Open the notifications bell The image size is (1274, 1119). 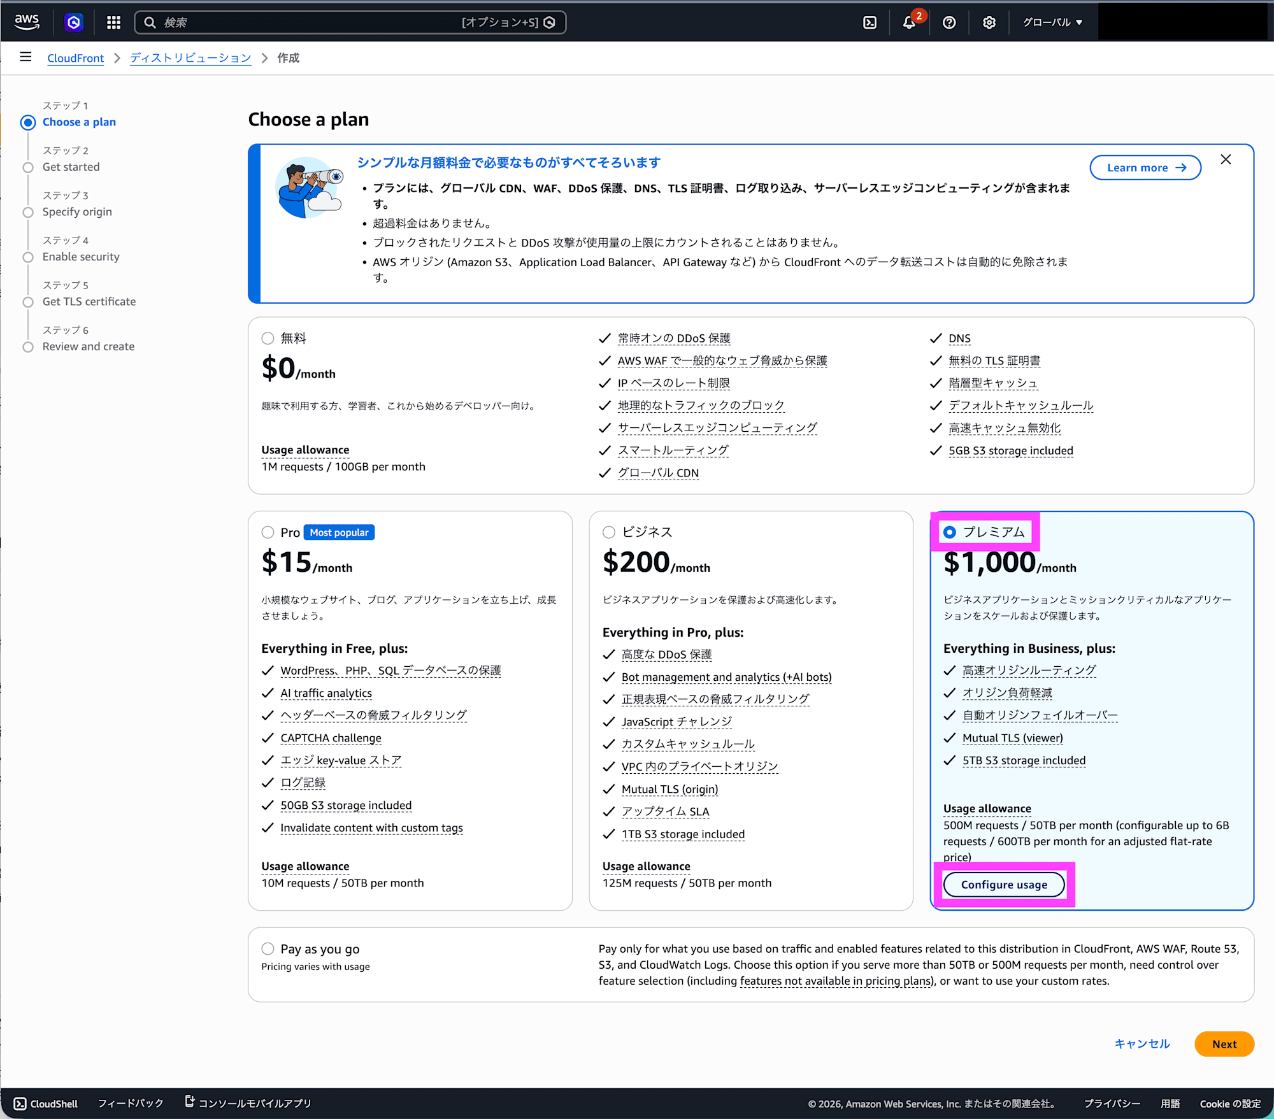pos(909,22)
